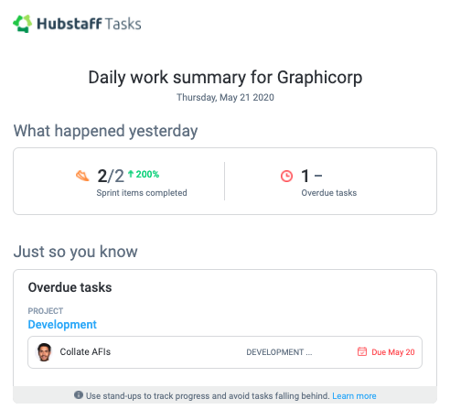450x420 pixels.
Task: Click the Overdue tasks section heading
Action: (70, 287)
